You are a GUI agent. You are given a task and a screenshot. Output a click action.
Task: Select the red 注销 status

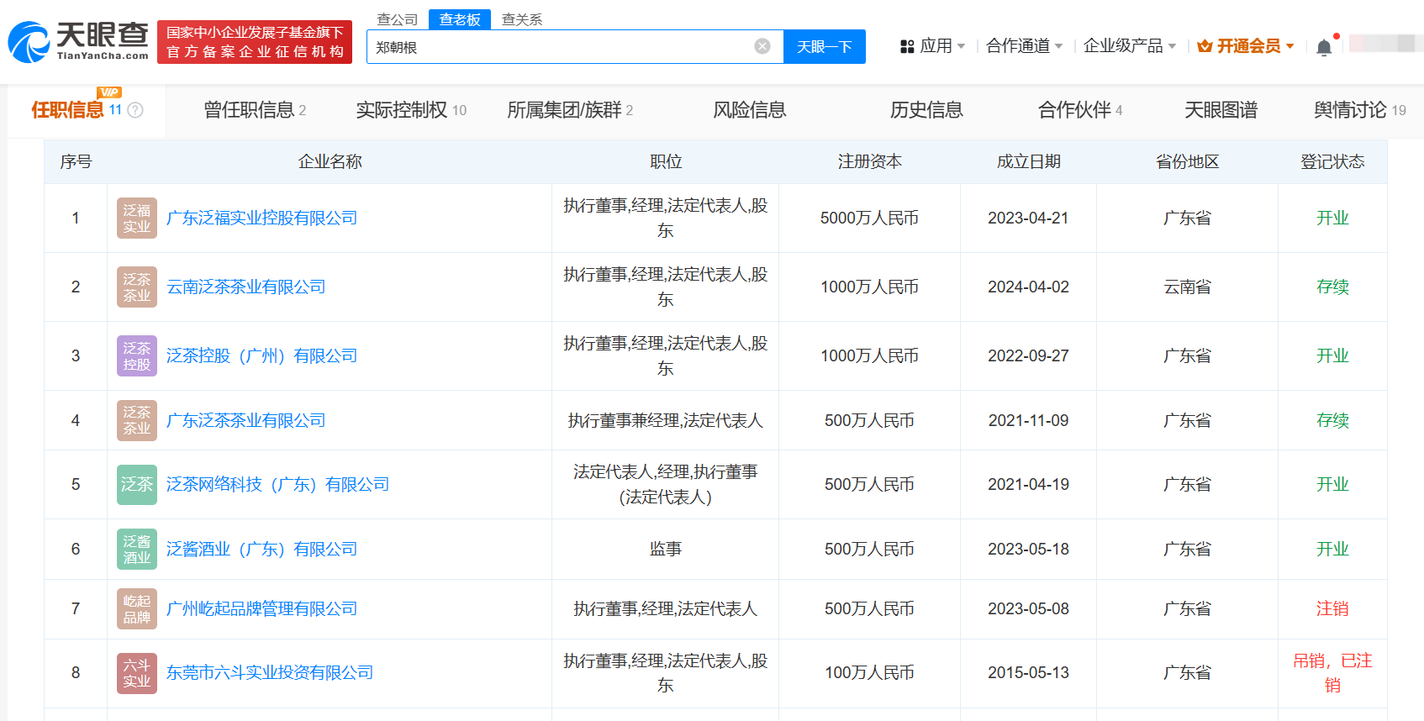click(1332, 609)
